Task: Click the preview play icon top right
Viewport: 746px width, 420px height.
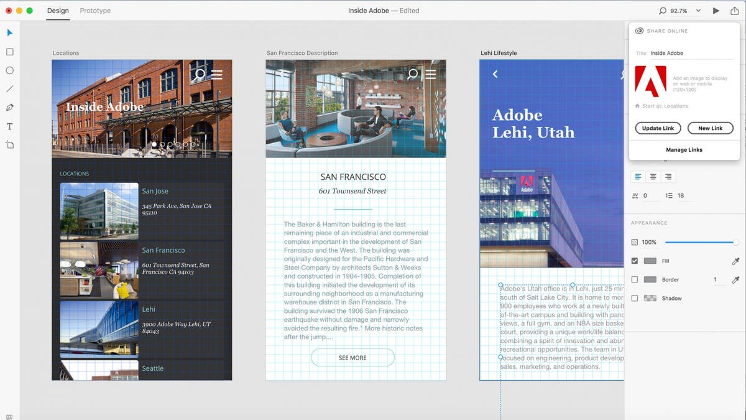Action: 716,10
